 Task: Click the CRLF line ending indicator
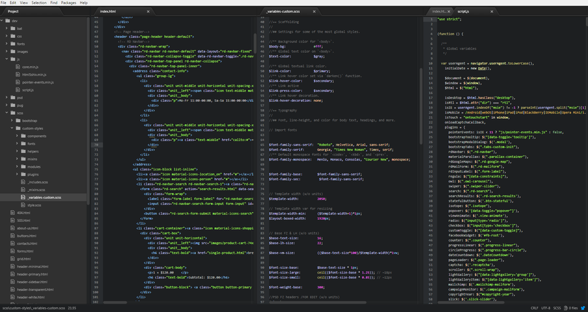[x=534, y=307]
